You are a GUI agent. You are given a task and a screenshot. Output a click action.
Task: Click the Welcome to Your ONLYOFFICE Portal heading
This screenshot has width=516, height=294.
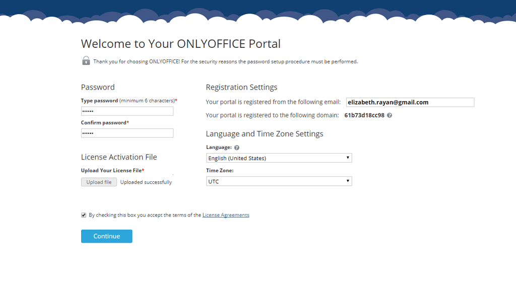click(x=180, y=44)
